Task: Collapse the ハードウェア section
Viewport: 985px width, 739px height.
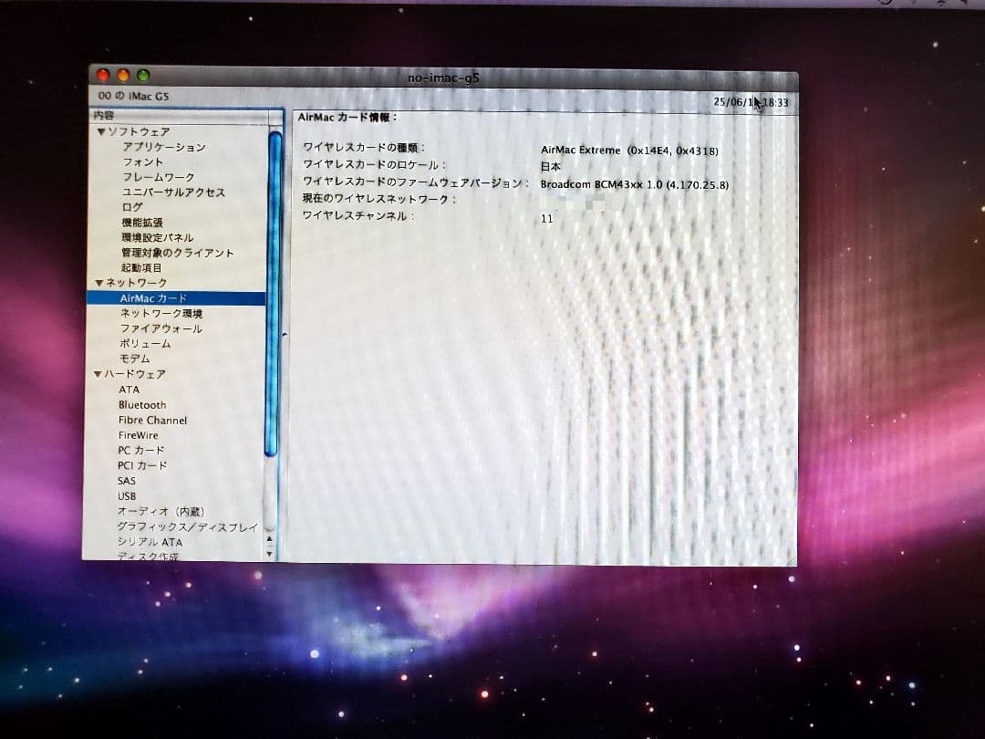Action: tap(100, 374)
